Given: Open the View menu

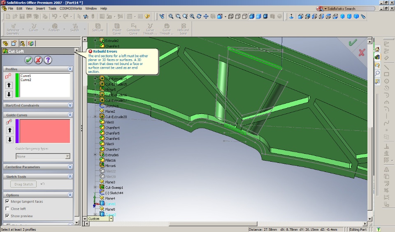Looking at the screenshot, I should coord(29,8).
